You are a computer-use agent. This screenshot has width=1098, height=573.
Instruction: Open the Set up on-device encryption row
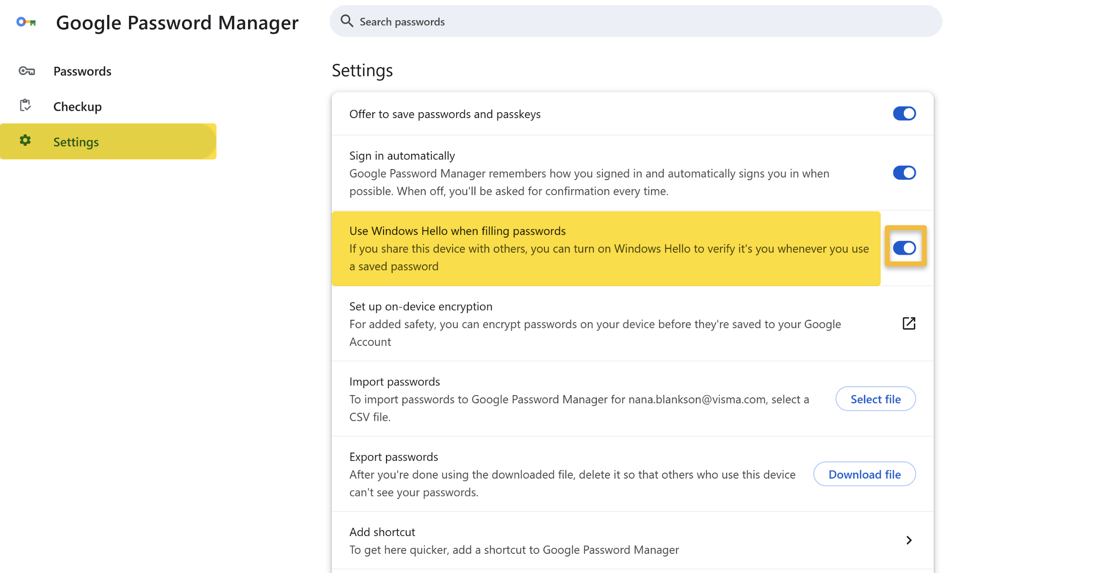(420, 306)
